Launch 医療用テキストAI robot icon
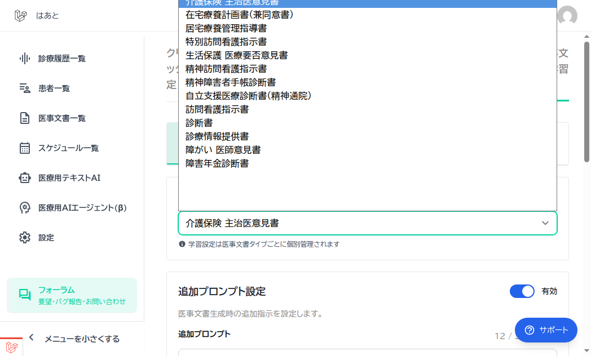The image size is (591, 356). click(x=24, y=177)
